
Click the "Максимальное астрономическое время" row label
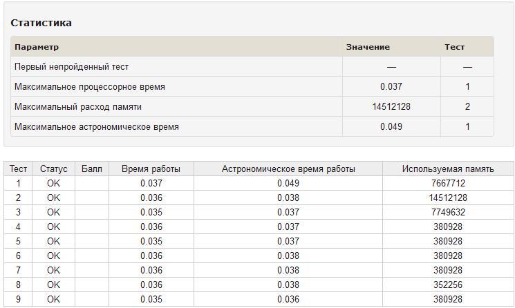[x=97, y=127]
